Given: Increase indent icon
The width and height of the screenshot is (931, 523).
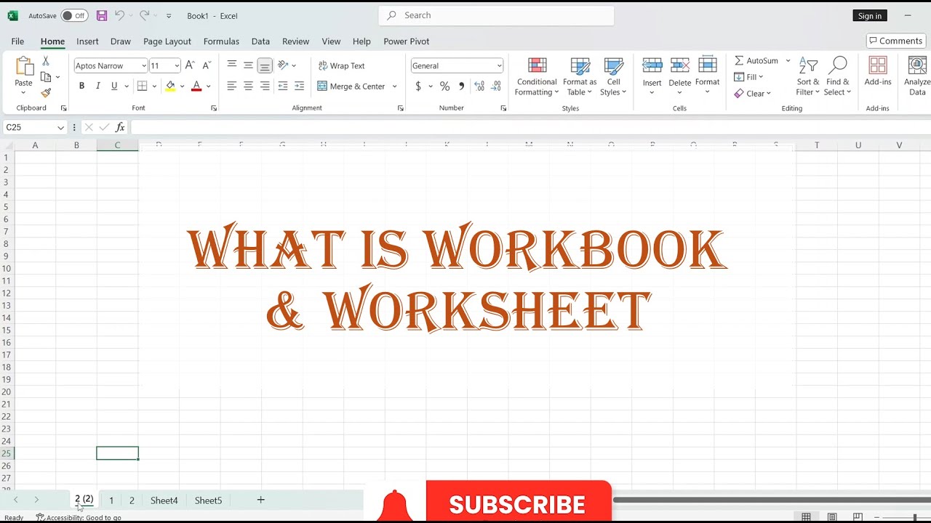Looking at the screenshot, I should click(x=299, y=86).
